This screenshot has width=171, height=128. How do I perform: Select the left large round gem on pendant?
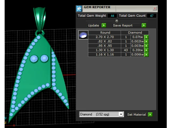pos(34,59)
